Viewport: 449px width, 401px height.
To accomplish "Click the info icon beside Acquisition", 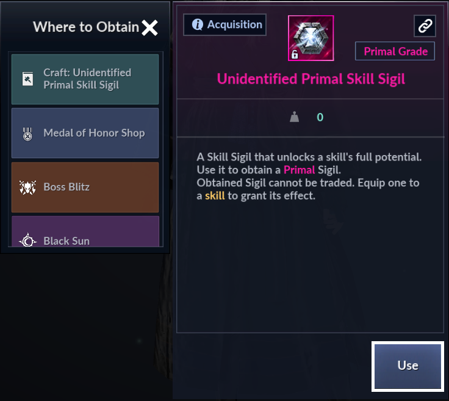I will (197, 24).
